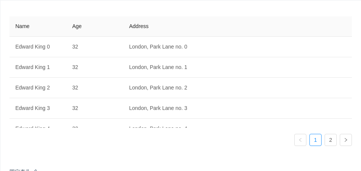Open page 2 of the table

click(330, 140)
